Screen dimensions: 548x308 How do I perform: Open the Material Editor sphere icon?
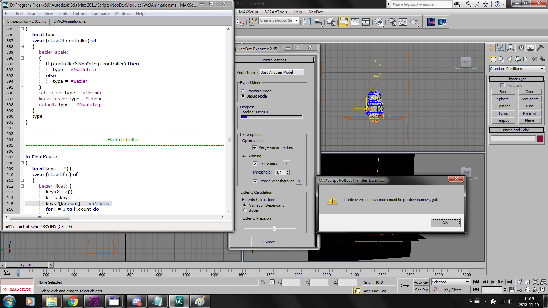click(379, 22)
